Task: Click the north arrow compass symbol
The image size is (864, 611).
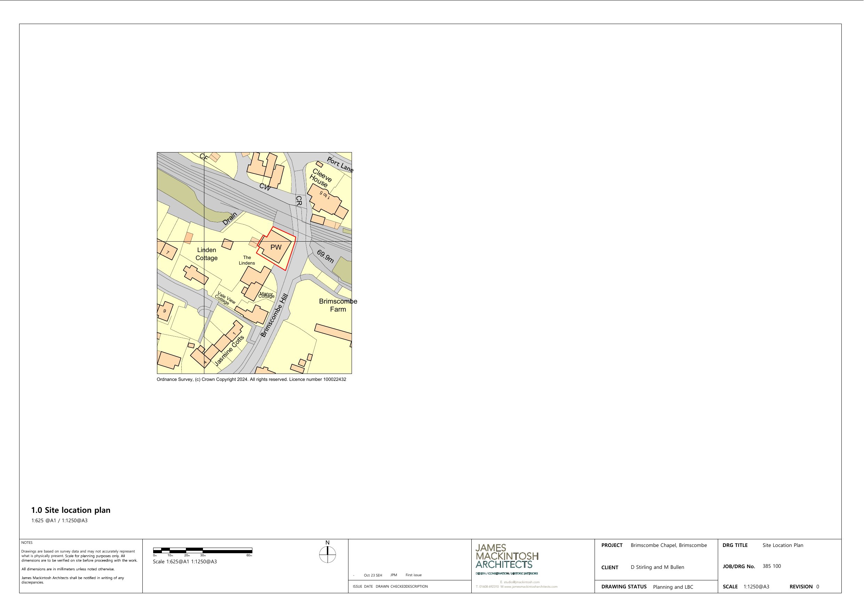Action: [x=327, y=554]
